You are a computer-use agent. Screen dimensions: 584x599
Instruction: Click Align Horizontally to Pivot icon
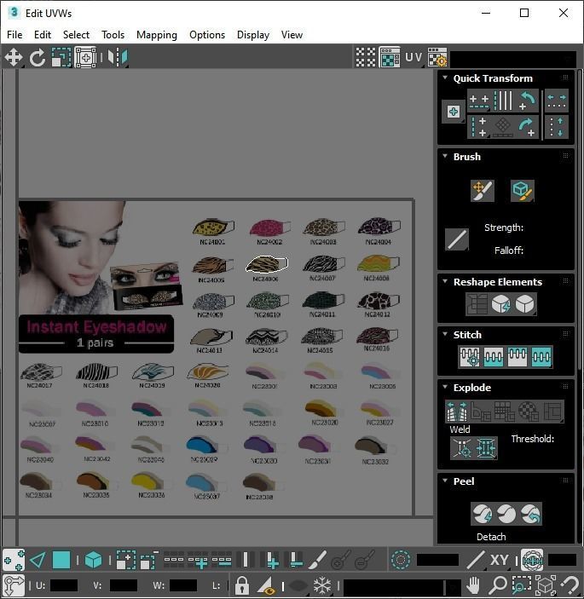pyautogui.click(x=479, y=101)
